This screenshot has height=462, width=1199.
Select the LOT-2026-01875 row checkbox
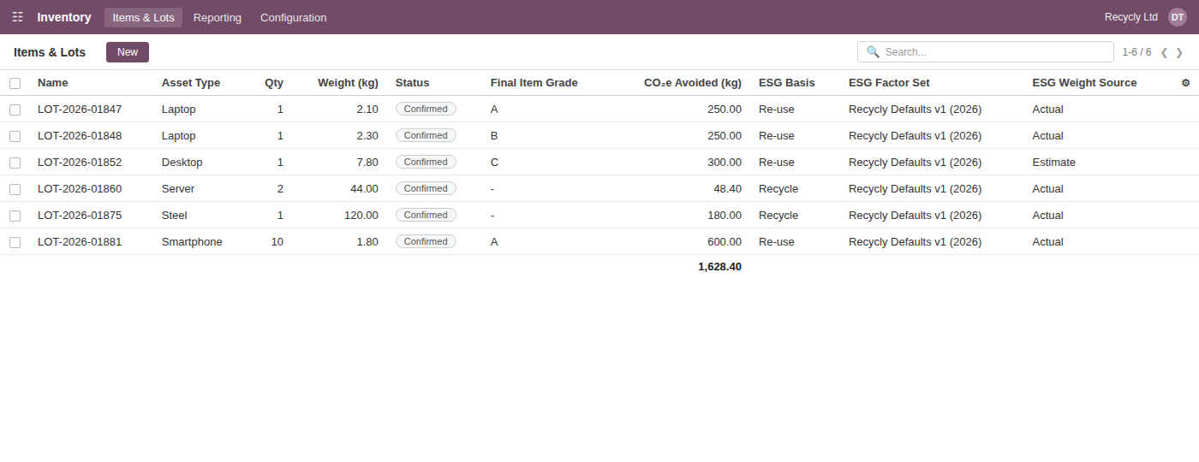click(15, 216)
